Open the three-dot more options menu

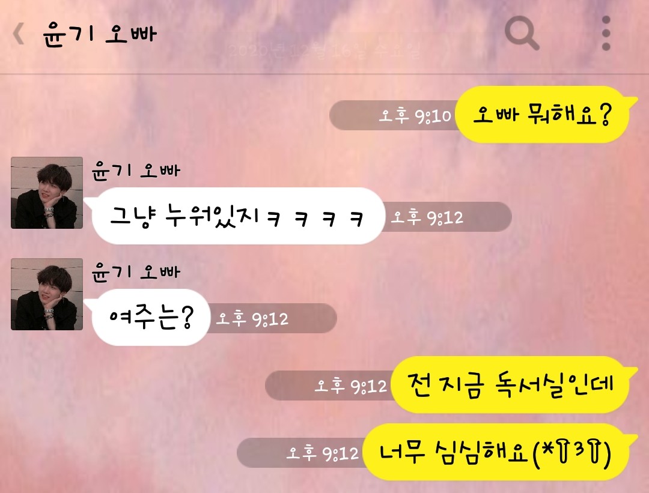606,33
